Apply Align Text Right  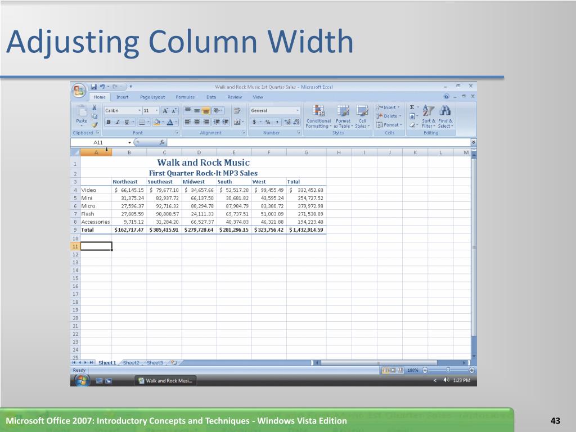point(206,122)
